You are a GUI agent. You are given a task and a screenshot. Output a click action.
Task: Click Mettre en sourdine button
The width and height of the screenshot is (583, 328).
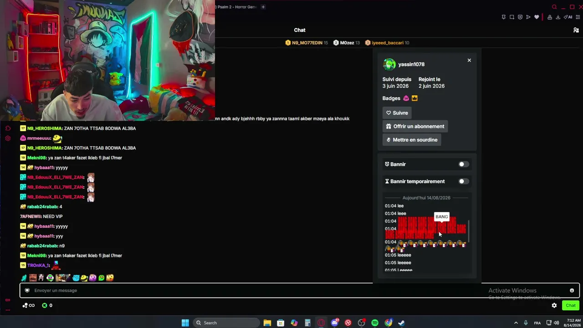coord(412,140)
